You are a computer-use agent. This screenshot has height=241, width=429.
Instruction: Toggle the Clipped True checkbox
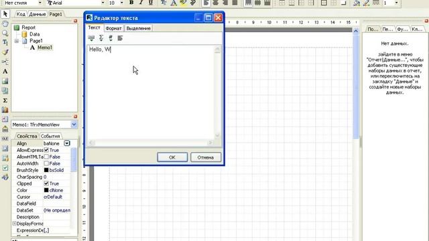[x=46, y=183]
